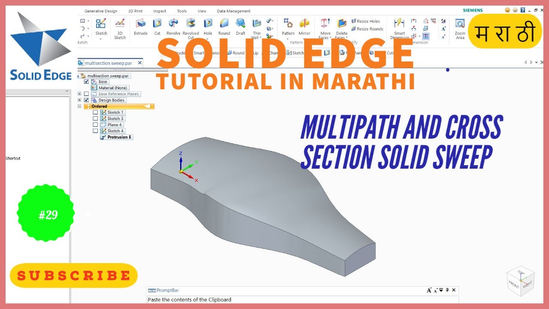Open the Inspect tab
The image size is (549, 309).
(x=160, y=11)
